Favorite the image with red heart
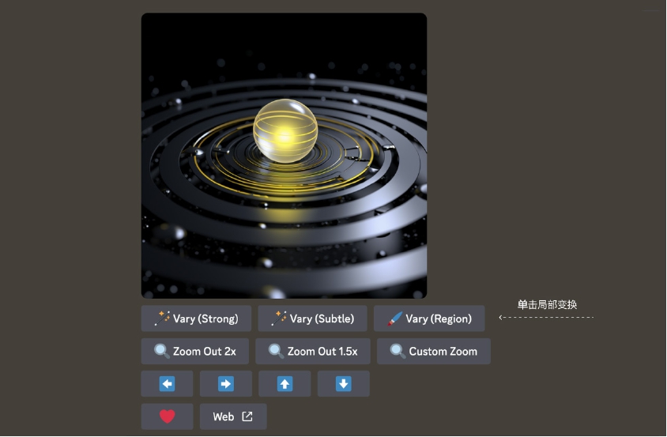667x437 pixels. pyautogui.click(x=168, y=416)
